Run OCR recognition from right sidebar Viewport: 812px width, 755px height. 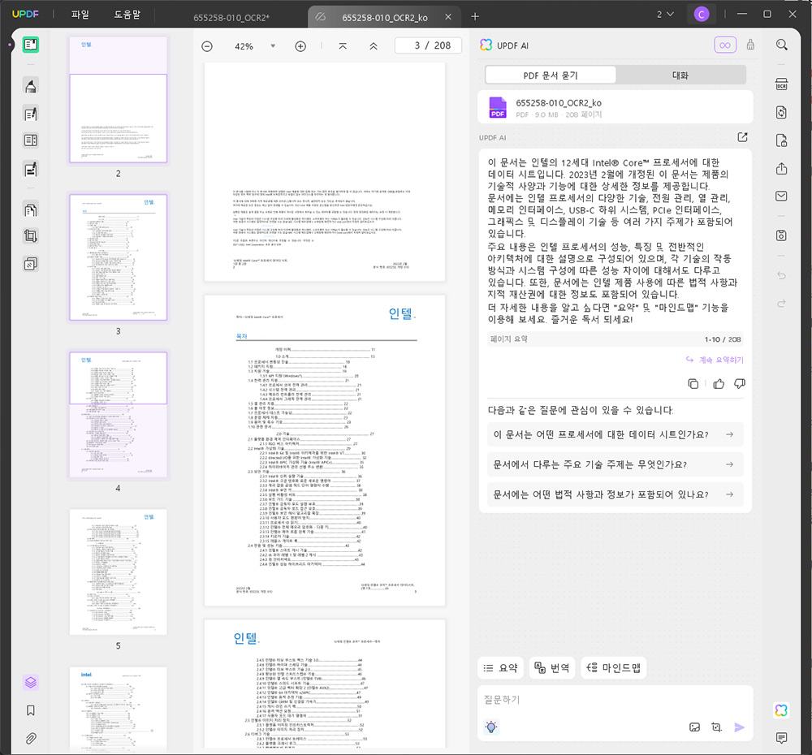point(781,84)
